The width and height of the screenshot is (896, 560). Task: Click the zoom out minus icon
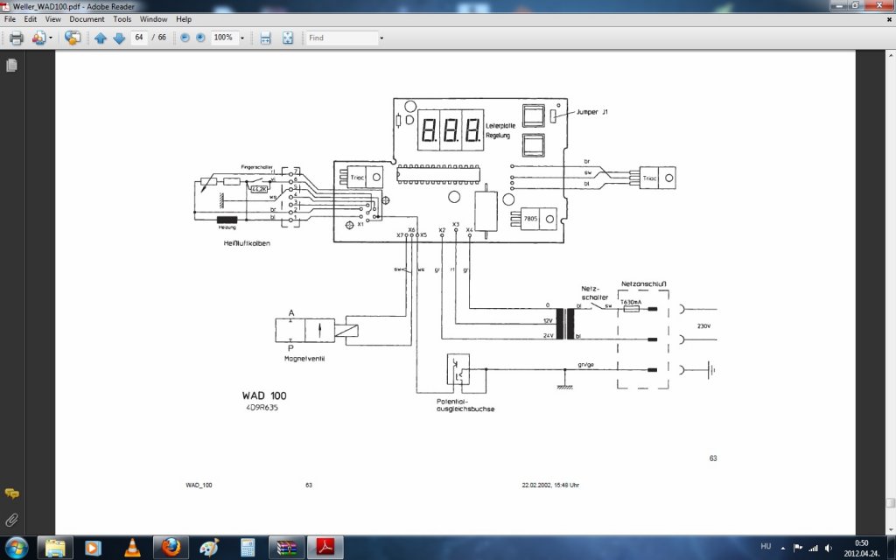point(185,38)
